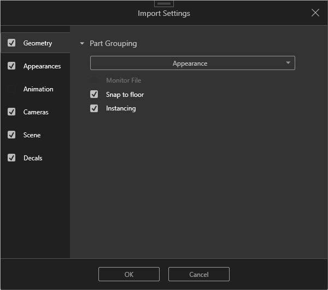The height and width of the screenshot is (290, 328).
Task: Open the Geometry settings tab
Action: [x=38, y=43]
